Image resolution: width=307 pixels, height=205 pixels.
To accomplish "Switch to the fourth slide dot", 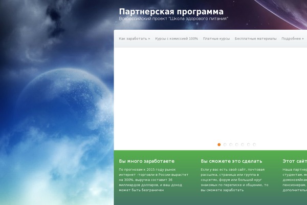I will click(x=237, y=145).
